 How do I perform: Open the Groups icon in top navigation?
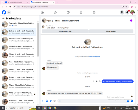tap(94, 12)
